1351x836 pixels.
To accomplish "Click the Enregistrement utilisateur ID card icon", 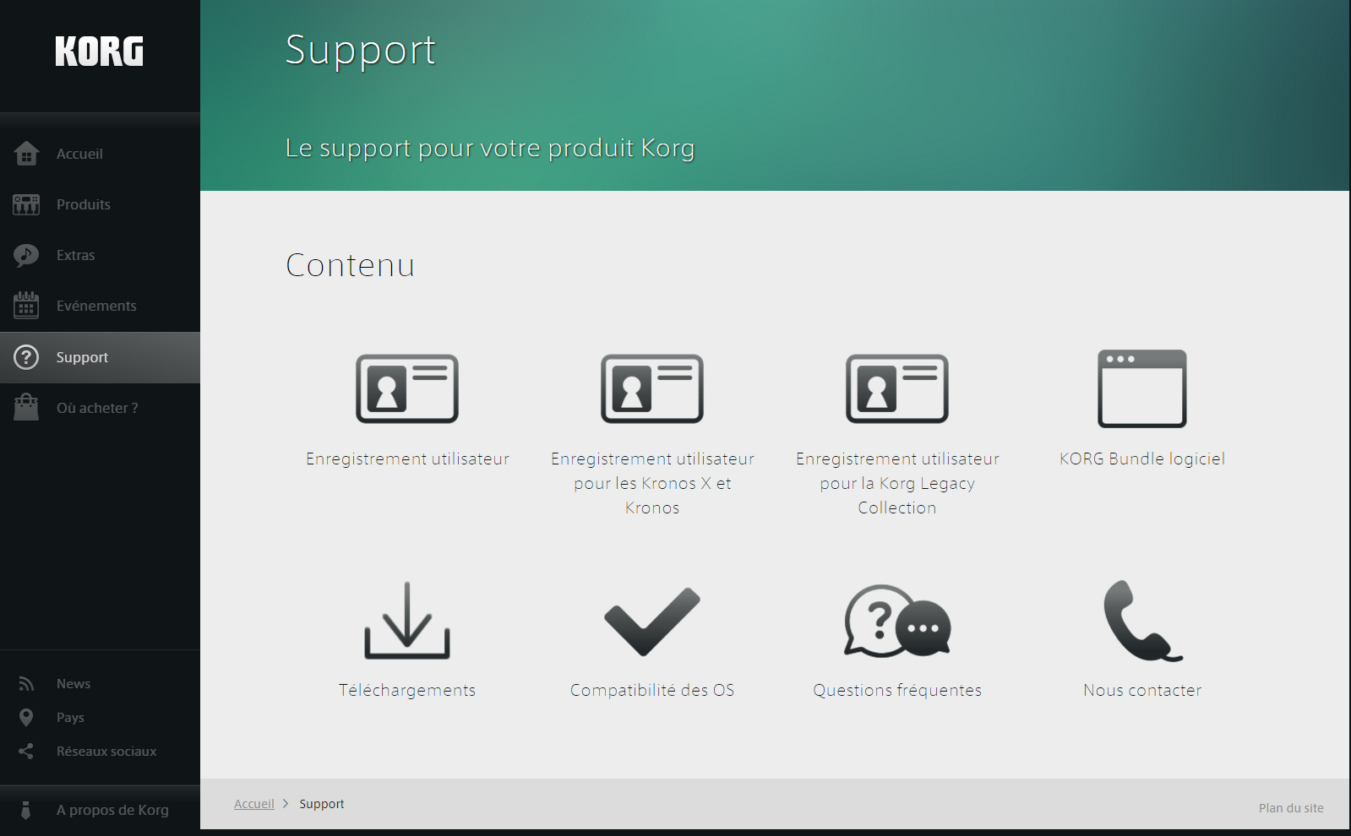I will pos(407,388).
